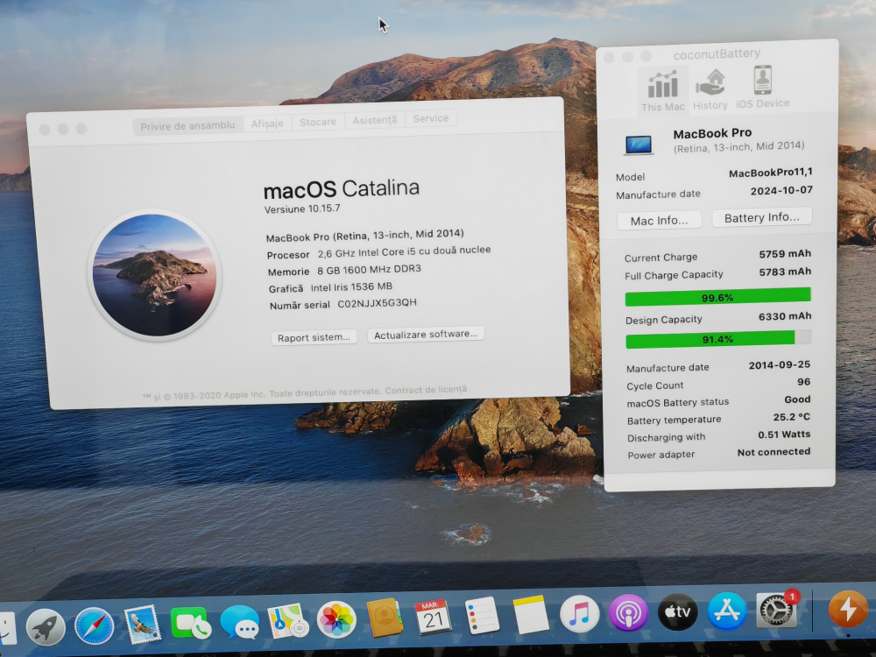Open Launchpad from the Dock

tap(46, 627)
